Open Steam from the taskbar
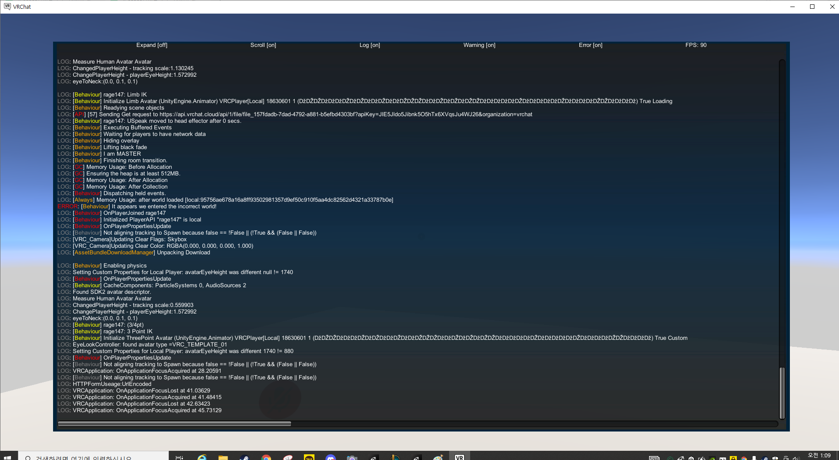The height and width of the screenshot is (460, 839). coord(244,457)
